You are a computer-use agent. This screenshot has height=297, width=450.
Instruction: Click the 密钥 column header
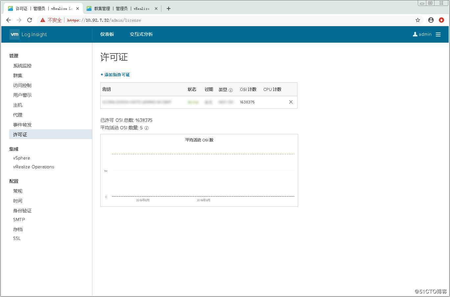click(107, 89)
